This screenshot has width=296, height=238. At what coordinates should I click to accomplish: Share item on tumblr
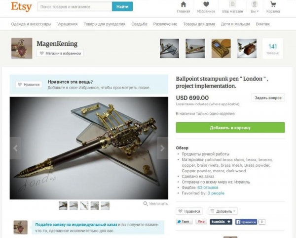coord(221,222)
